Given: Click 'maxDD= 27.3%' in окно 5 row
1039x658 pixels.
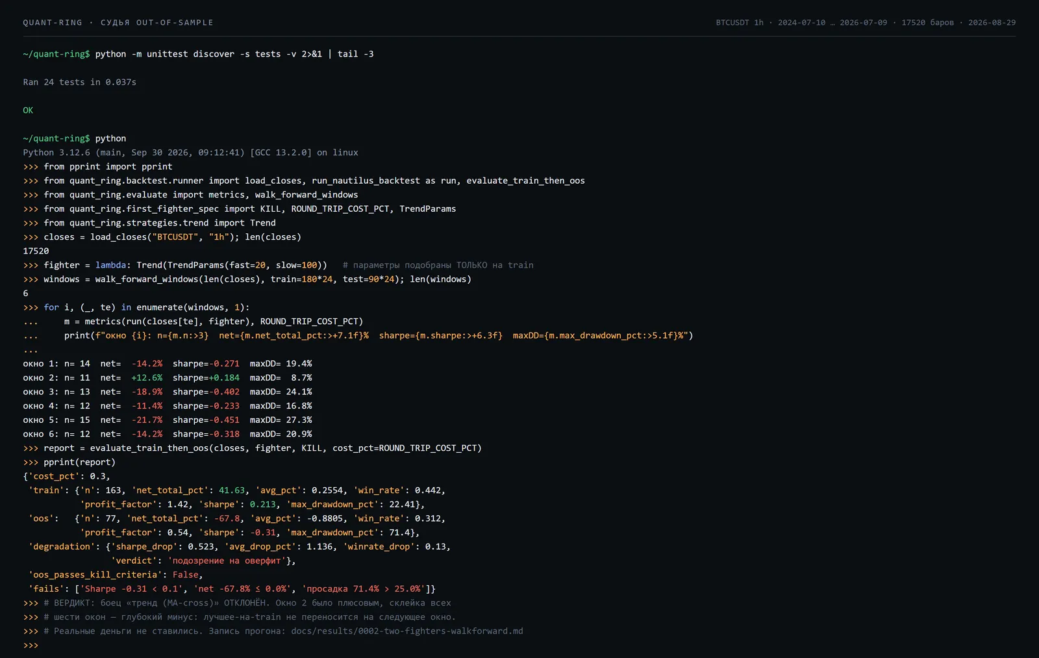Looking at the screenshot, I should click(281, 420).
